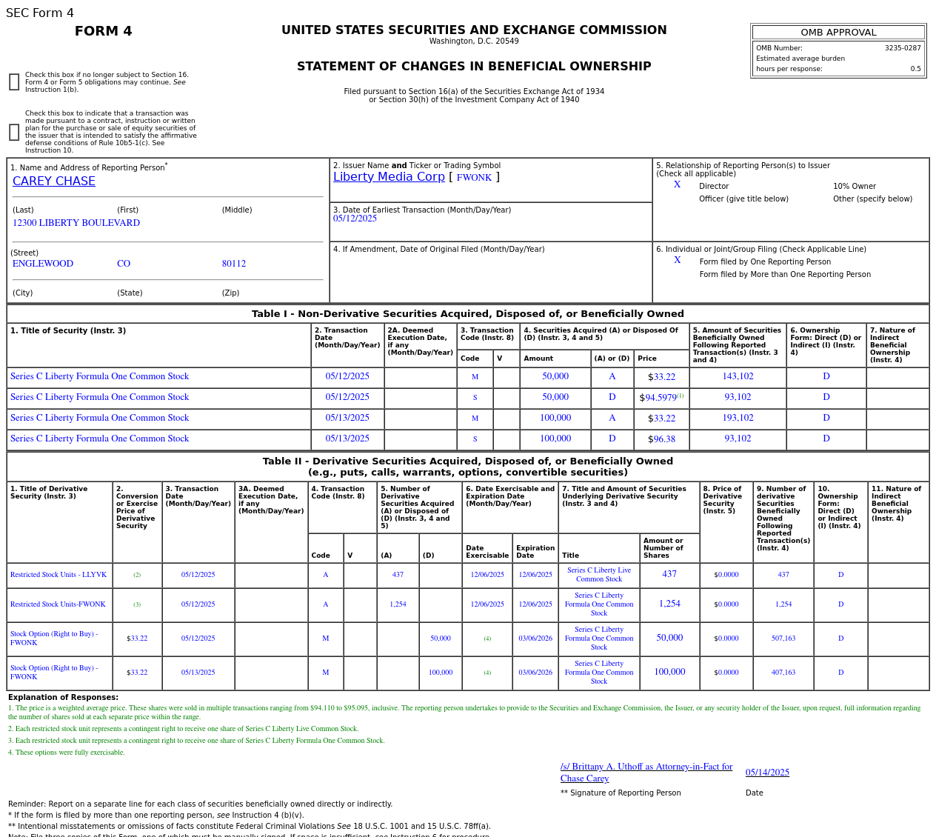Click the 143,102 beneficially owned amount
Viewport: 936px width, 837px height.
point(738,376)
